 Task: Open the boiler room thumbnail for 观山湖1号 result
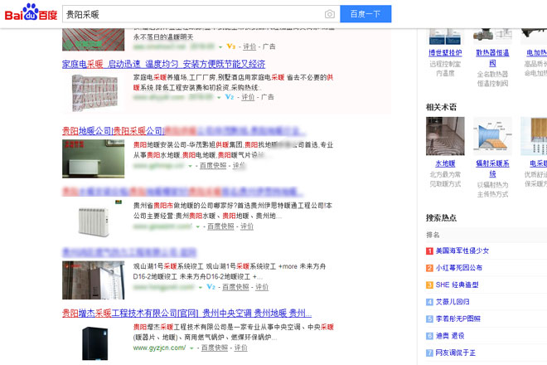click(x=93, y=280)
